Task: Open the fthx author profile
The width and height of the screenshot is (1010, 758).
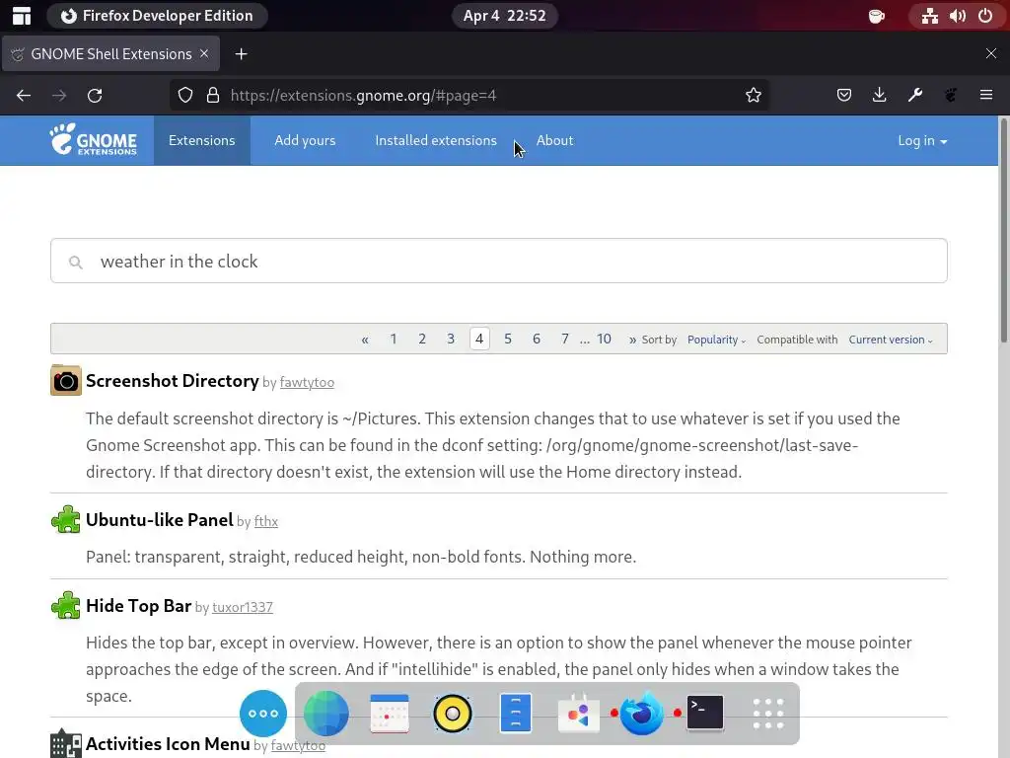Action: click(265, 521)
